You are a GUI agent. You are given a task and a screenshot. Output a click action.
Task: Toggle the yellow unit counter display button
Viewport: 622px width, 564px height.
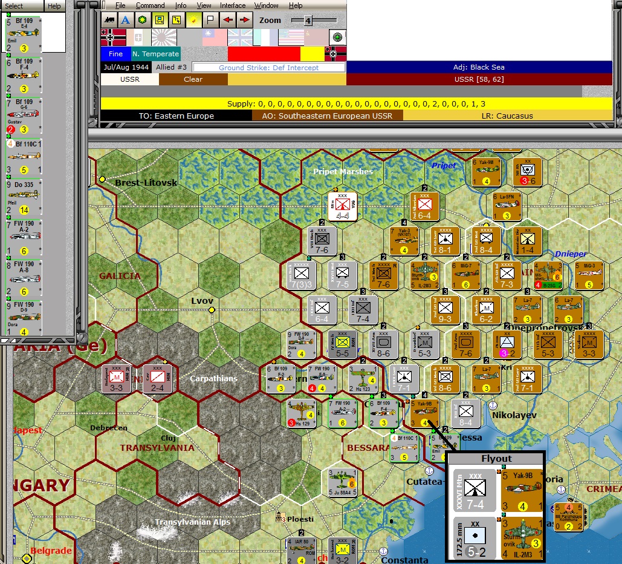(160, 20)
